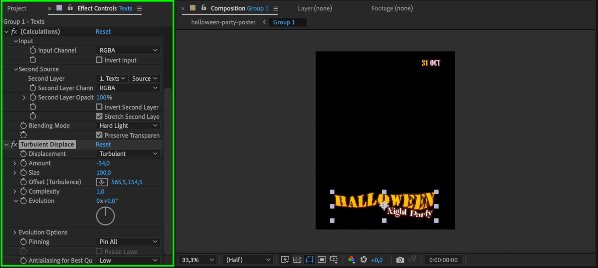The width and height of the screenshot is (598, 268).
Task: Reset the Turbulent Displace effect
Action: coord(103,144)
